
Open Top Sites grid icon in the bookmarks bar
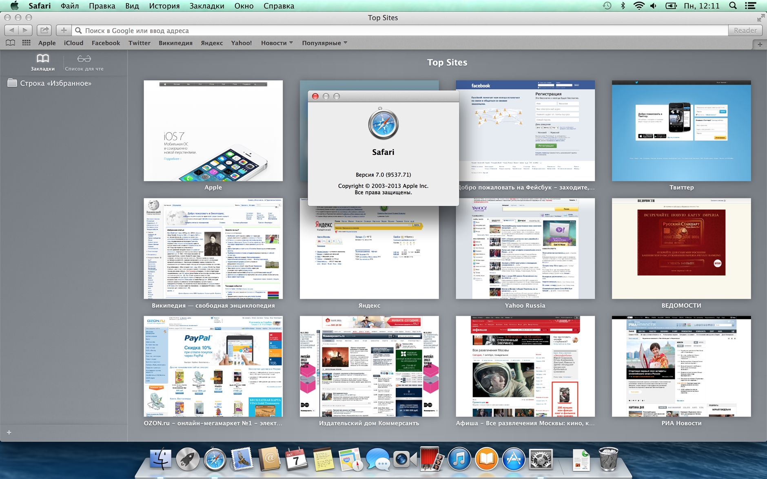[27, 43]
